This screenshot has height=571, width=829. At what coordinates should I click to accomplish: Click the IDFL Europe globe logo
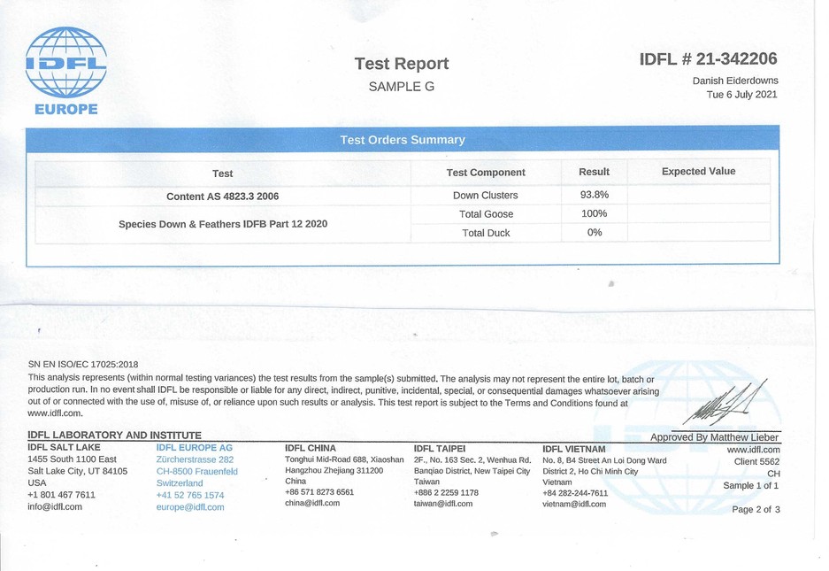click(x=66, y=71)
